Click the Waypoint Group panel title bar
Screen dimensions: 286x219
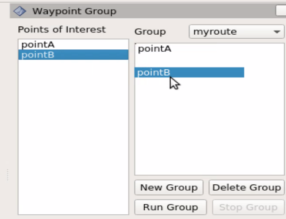148,11
